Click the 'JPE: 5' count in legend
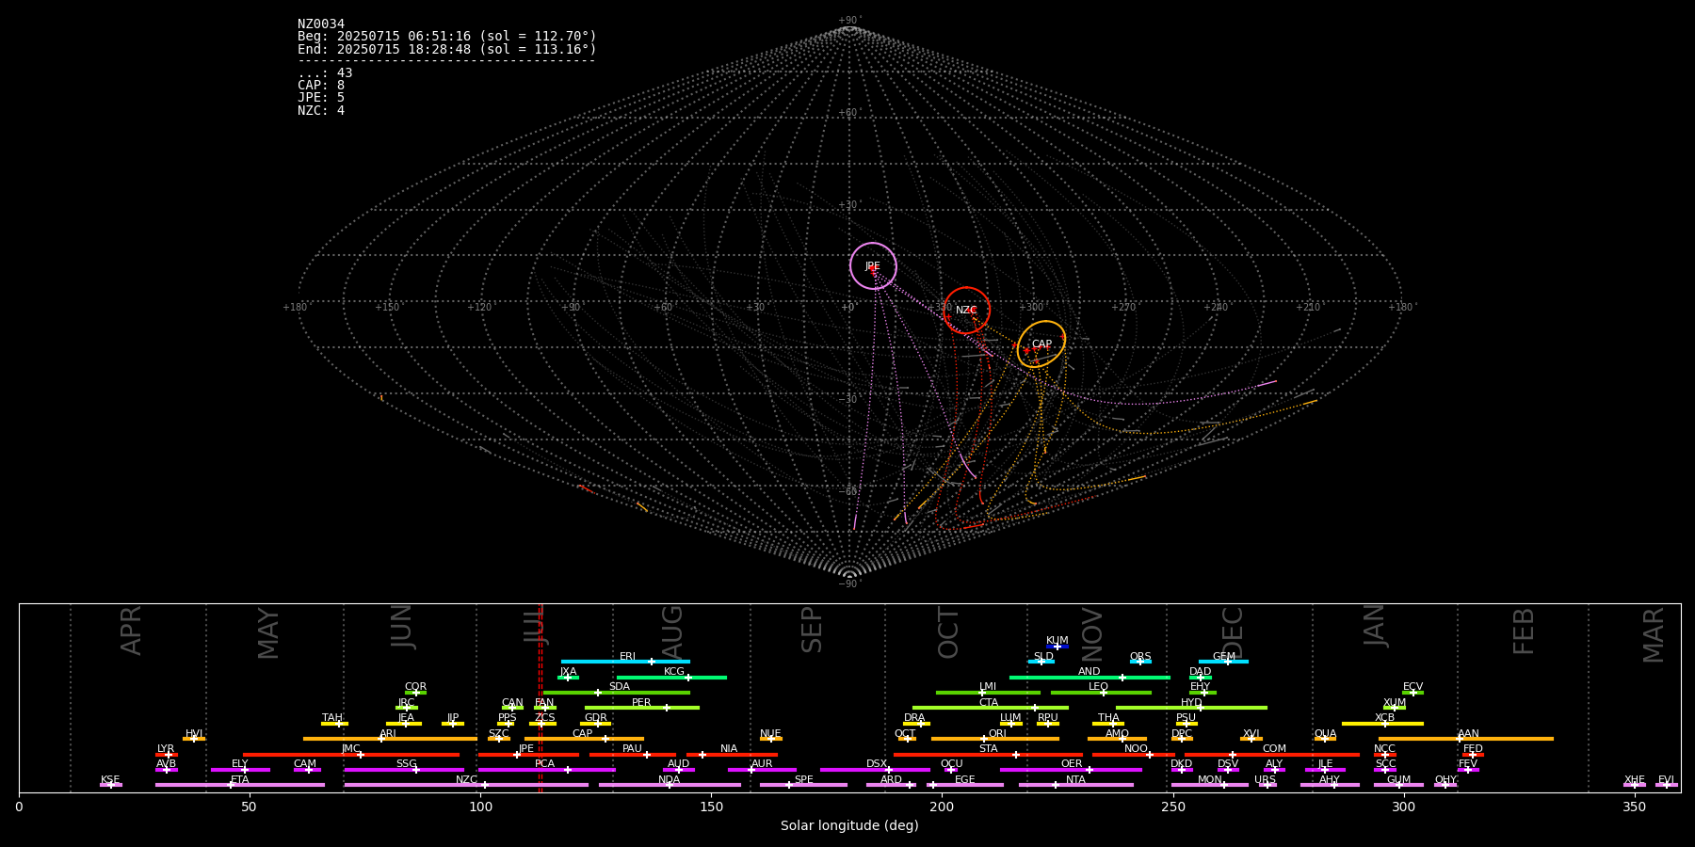Screen dimensions: 1695x847 coord(321,97)
